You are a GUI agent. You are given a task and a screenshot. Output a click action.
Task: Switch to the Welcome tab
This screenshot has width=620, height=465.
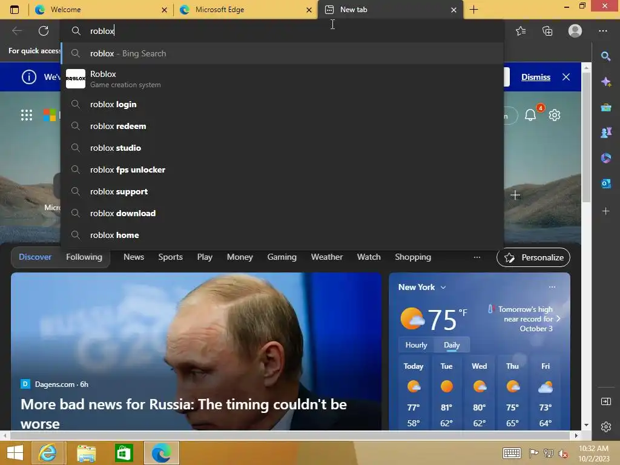coord(101,10)
